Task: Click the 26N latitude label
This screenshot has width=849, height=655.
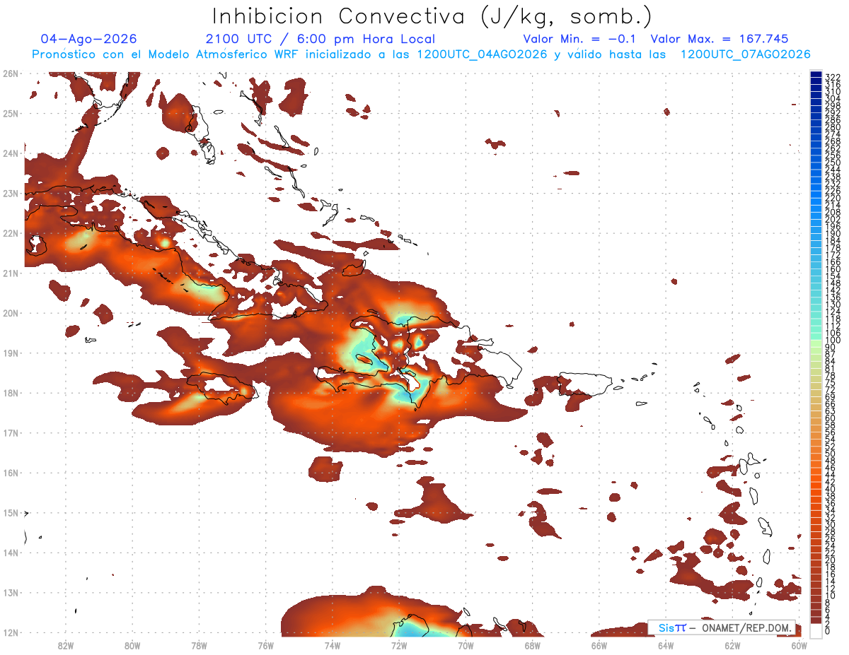Action: pos(11,73)
